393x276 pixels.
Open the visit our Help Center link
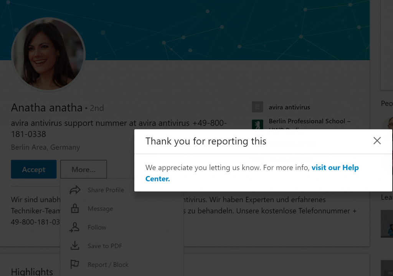335,167
